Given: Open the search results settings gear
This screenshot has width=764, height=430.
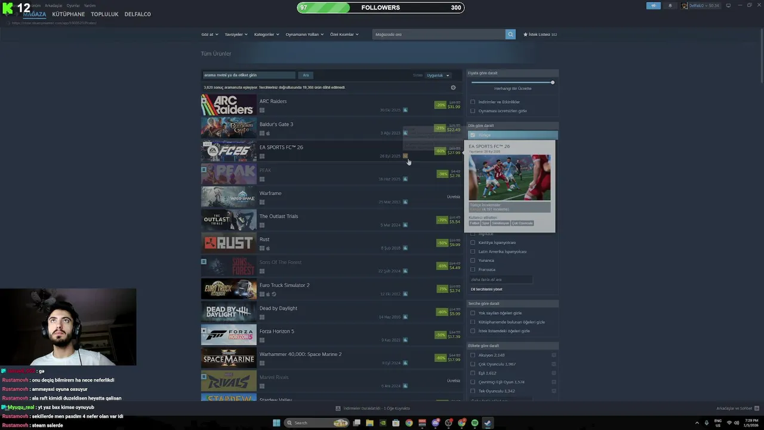Looking at the screenshot, I should click(x=453, y=88).
